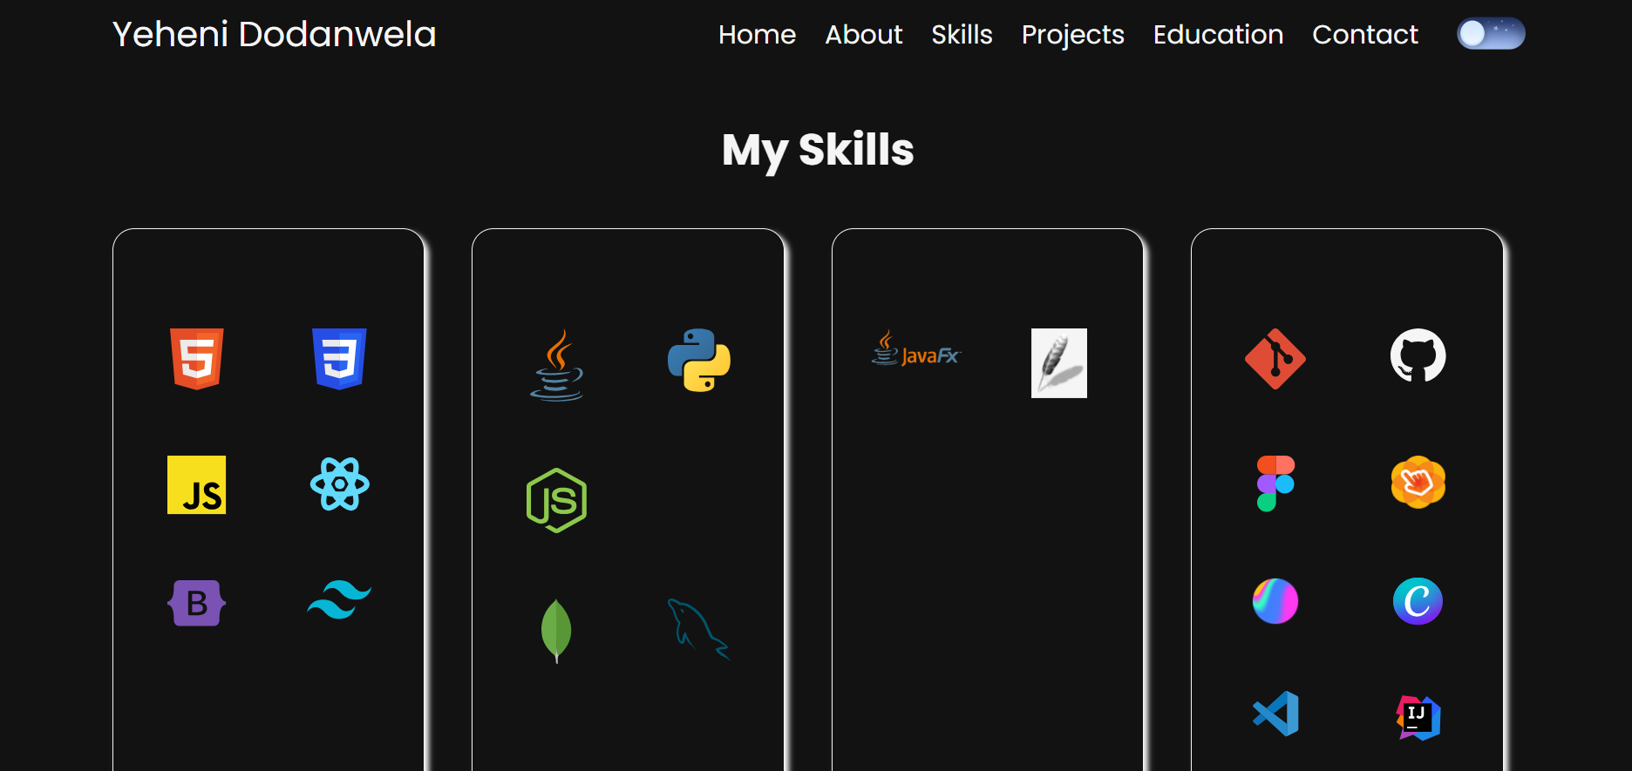Click the HTML5 logo icon
This screenshot has height=771, width=1632.
(197, 359)
